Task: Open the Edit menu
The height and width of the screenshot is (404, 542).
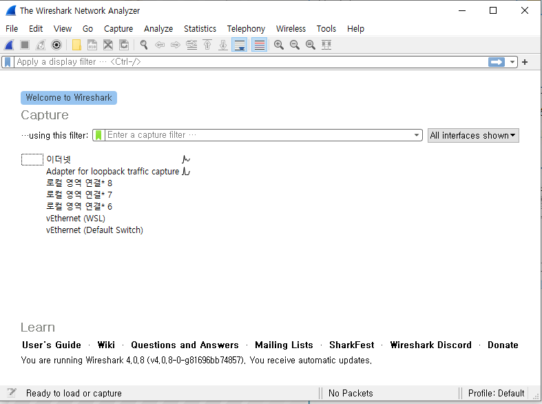Action: click(x=36, y=29)
